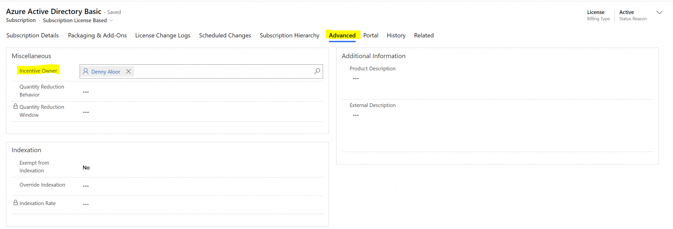Click the License Billing Type header value

coord(595,12)
